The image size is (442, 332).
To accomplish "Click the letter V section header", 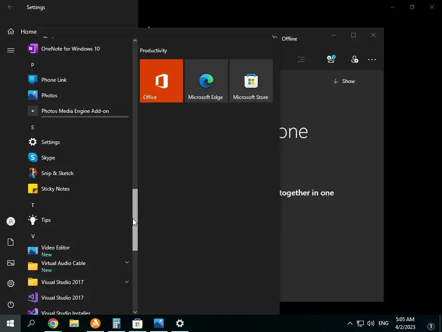I will [x=33, y=236].
